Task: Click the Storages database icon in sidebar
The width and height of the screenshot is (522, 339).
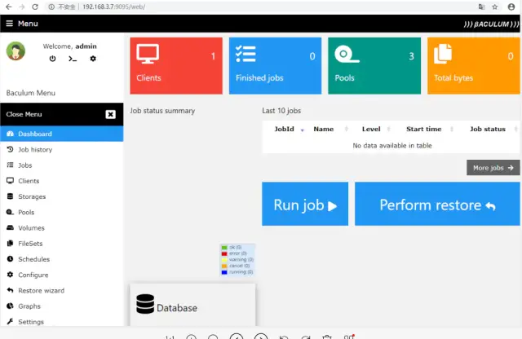Action: coord(10,196)
